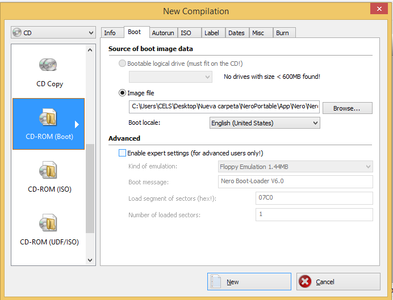393x300 pixels.
Task: Click the New button
Action: [249, 282]
